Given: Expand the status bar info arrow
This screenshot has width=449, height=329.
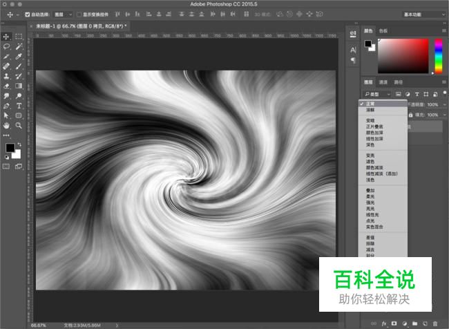Looking at the screenshot, I should click(117, 326).
